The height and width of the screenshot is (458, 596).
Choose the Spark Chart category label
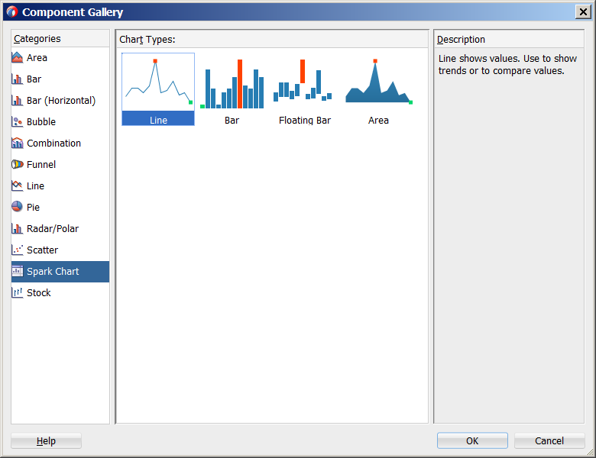53,272
